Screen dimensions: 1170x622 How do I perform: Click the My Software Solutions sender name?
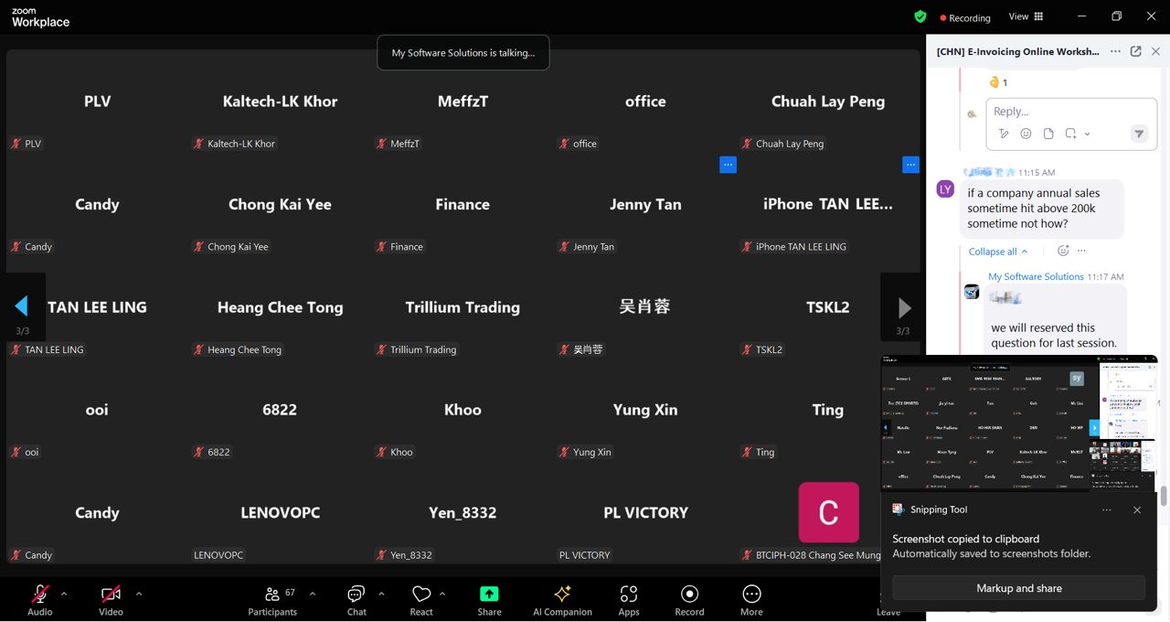1036,276
